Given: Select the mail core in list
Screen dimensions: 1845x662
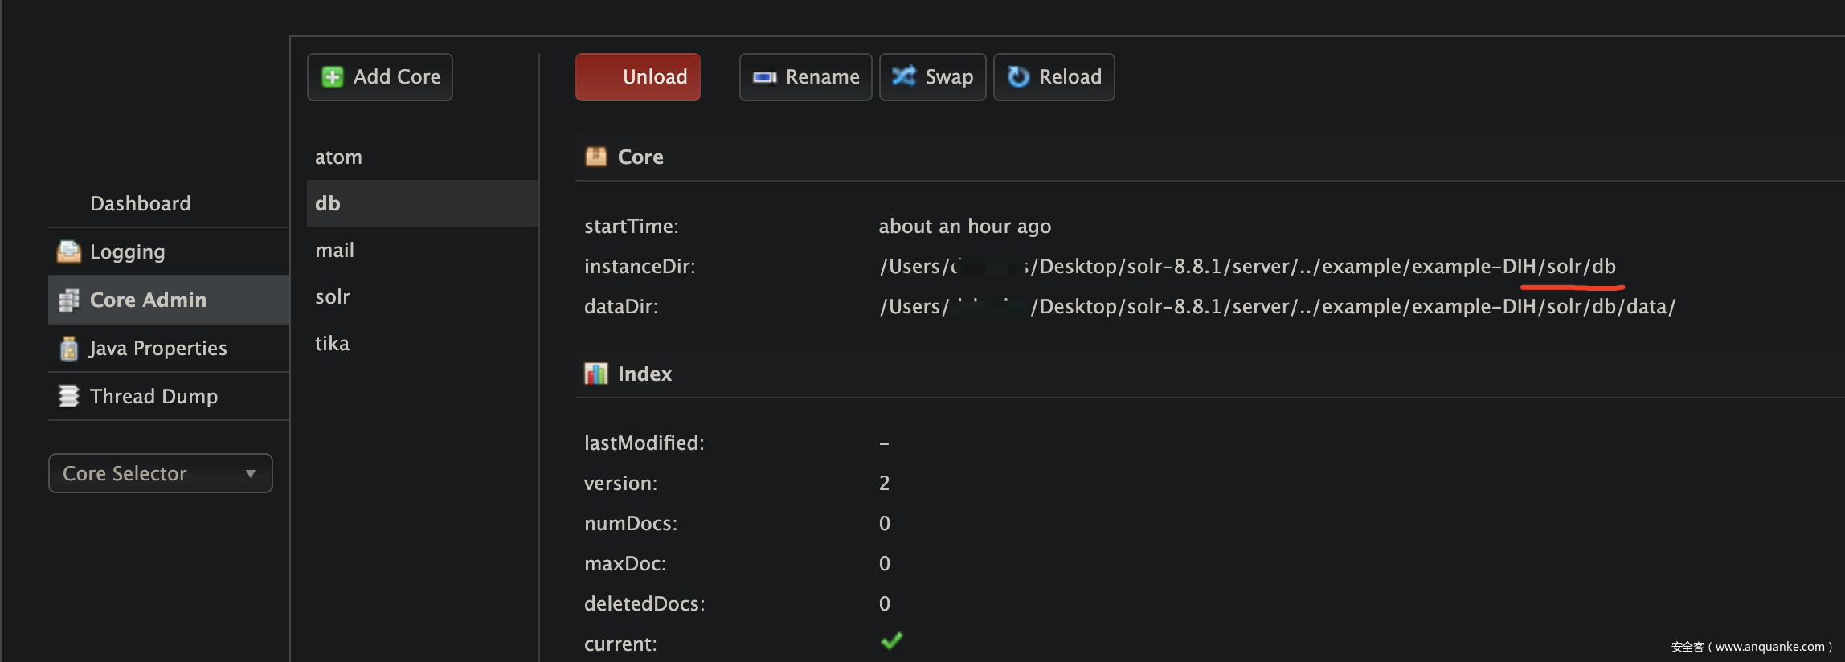Looking at the screenshot, I should (334, 251).
